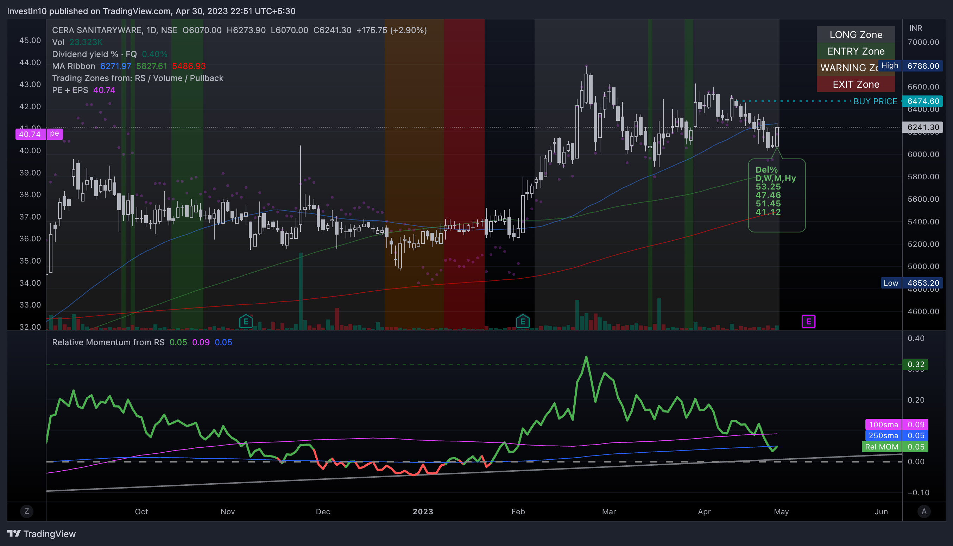Image resolution: width=953 pixels, height=546 pixels.
Task: Click the Oct label on time axis
Action: click(141, 511)
